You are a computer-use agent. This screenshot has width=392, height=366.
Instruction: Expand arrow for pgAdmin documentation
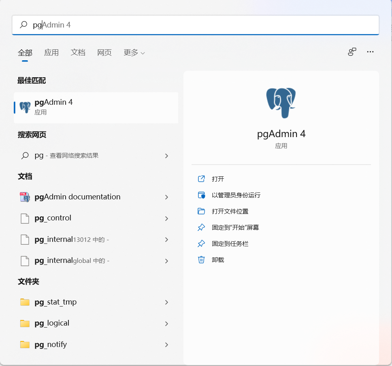(166, 197)
